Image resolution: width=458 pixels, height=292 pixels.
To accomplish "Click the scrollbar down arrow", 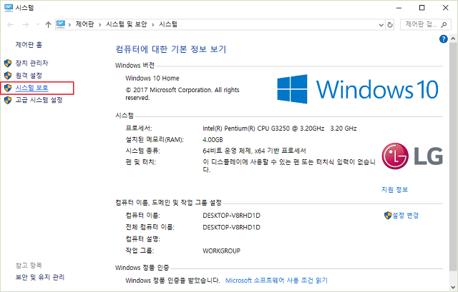I will point(453,287).
